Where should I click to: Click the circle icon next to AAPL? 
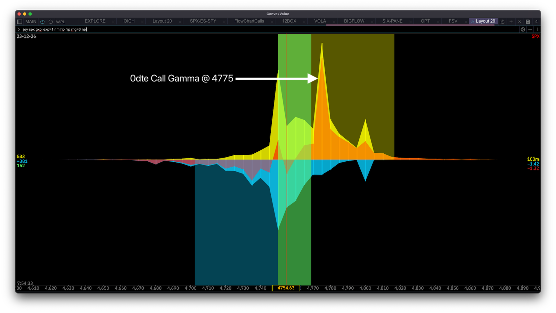click(51, 22)
